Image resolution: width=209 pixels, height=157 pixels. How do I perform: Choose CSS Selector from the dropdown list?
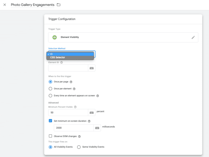pos(70,57)
